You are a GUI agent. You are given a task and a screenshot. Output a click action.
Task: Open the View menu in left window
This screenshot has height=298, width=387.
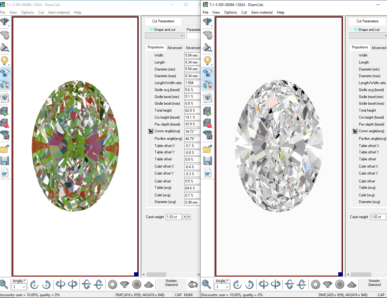(x=13, y=12)
